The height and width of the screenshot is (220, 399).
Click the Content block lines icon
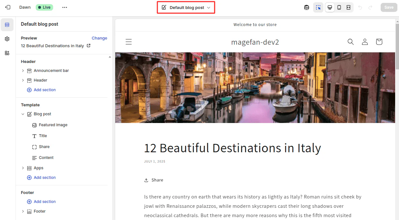pos(34,158)
